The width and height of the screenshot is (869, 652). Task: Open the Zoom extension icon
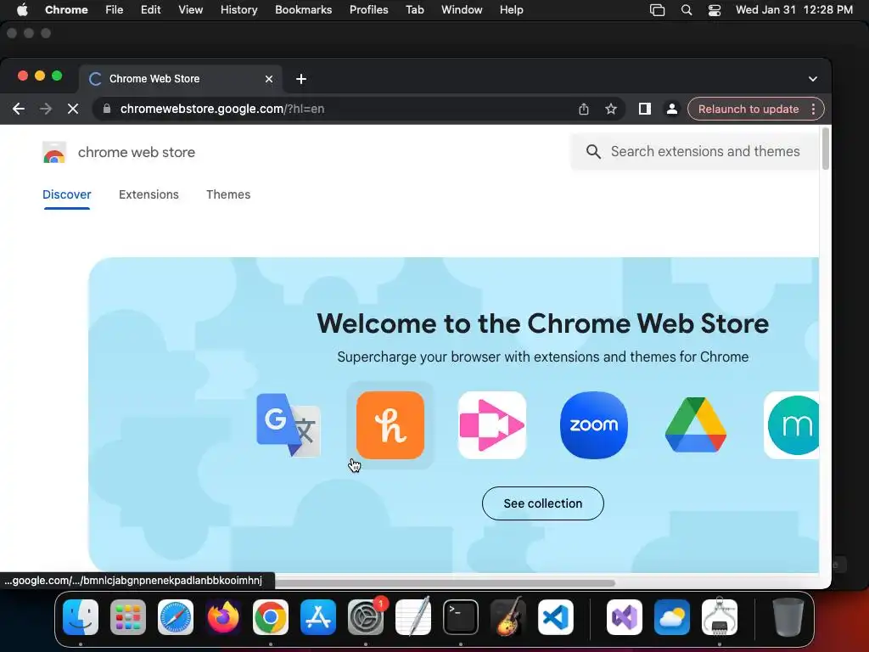593,425
